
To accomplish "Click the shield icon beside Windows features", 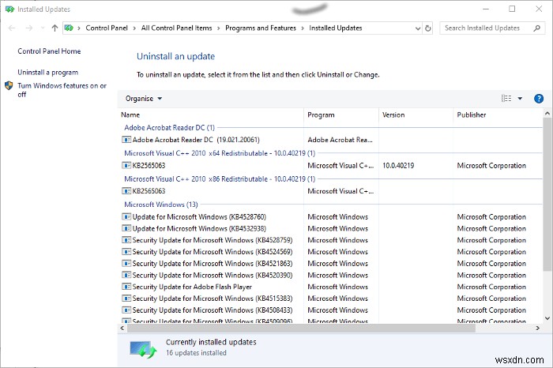I will pos(9,85).
